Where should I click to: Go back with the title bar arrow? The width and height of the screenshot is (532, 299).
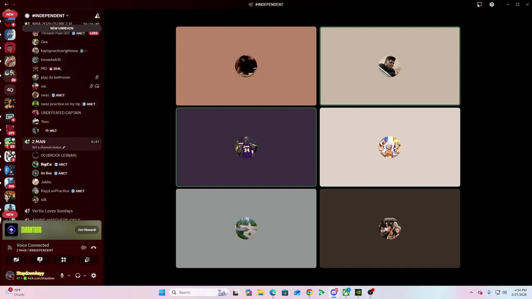(x=6, y=5)
